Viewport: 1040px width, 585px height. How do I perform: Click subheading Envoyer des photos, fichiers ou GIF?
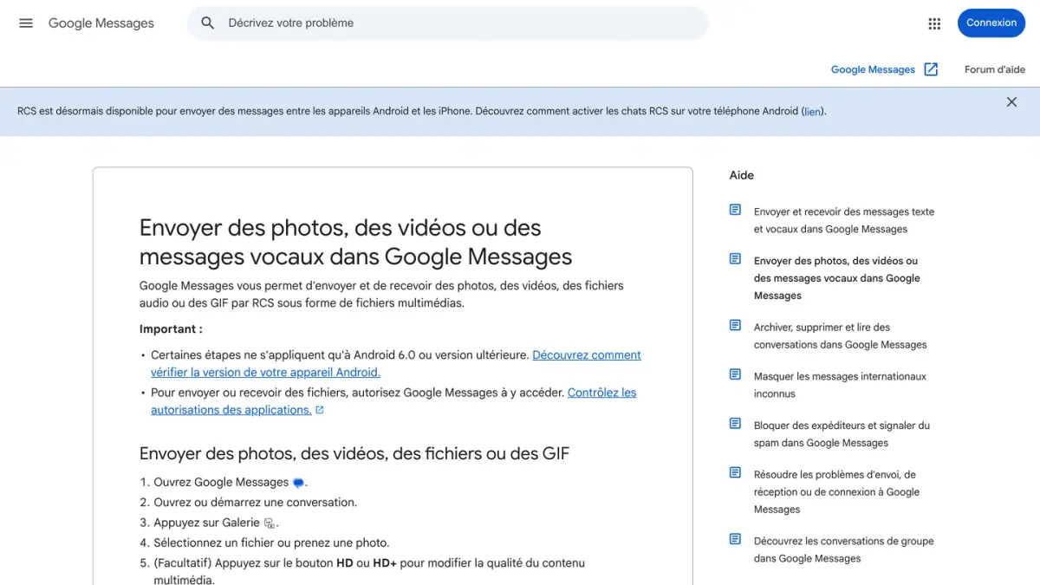coord(354,453)
